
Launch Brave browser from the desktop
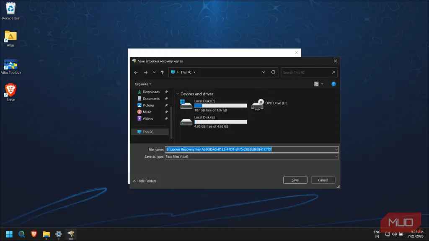click(10, 93)
